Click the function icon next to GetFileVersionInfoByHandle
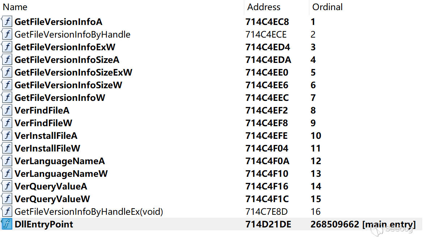This screenshot has width=423, height=239. pyautogui.click(x=7, y=34)
